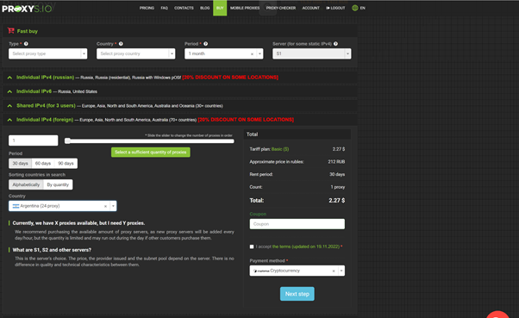Click the Basic (S) tariff plan link
Image resolution: width=519 pixels, height=318 pixels.
(x=280, y=149)
